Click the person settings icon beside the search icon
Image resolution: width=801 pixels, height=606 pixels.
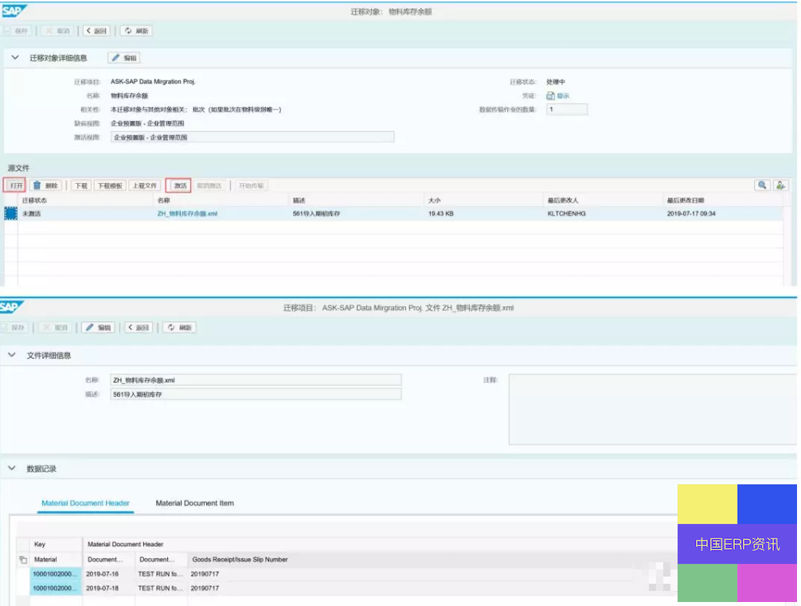pyautogui.click(x=780, y=185)
